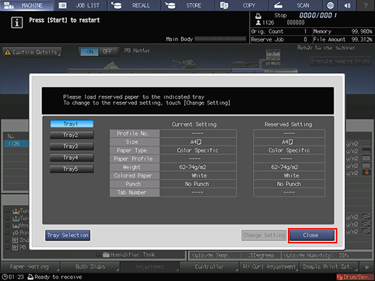
Task: Click the user icon next to 1126
Action: pos(258,22)
